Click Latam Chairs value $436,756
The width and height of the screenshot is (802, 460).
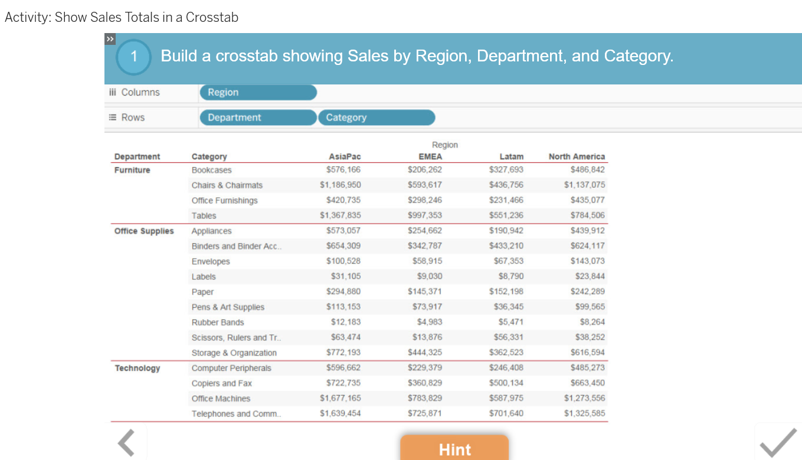[506, 185]
